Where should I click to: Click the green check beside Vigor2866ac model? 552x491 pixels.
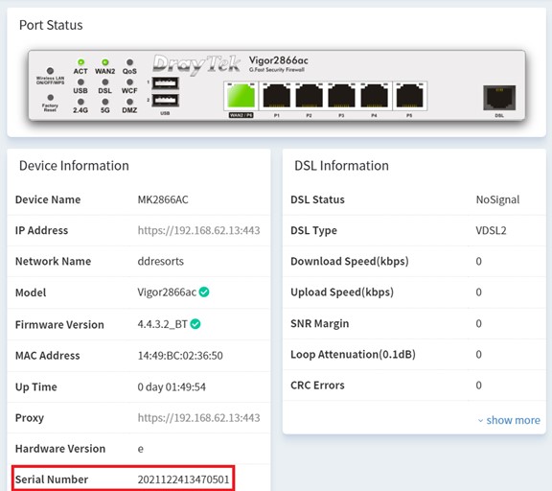point(204,292)
